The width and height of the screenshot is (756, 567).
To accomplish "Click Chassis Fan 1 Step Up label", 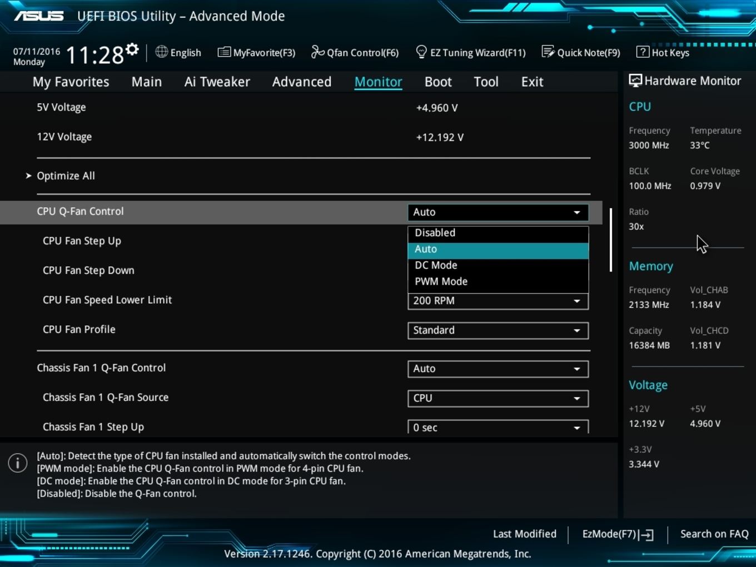I will tap(93, 427).
